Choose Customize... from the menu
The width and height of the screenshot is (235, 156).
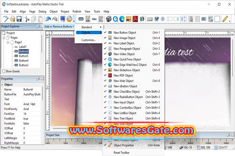88,40
